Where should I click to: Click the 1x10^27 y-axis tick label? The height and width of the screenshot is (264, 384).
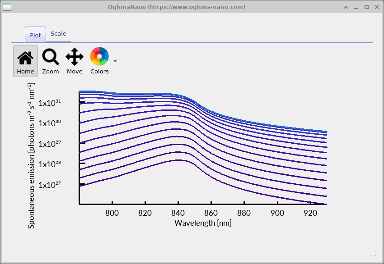pos(50,185)
